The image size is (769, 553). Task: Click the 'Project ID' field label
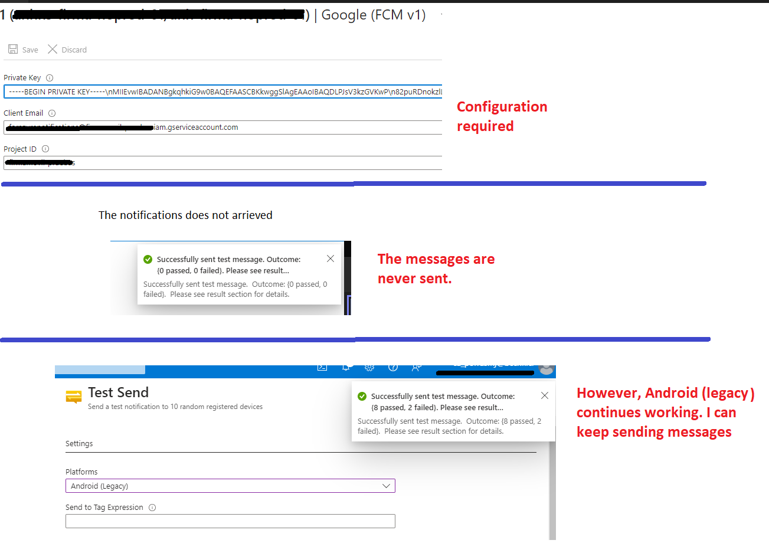click(x=20, y=149)
